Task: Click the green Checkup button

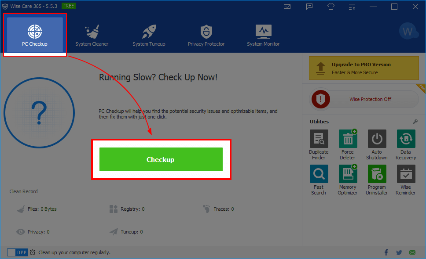Action: pyautogui.click(x=161, y=159)
